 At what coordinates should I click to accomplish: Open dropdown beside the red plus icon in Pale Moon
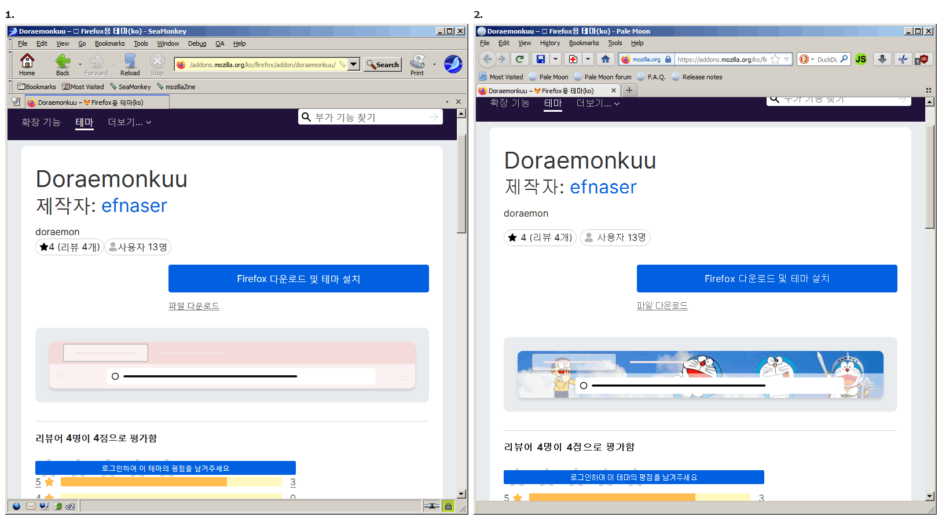[x=588, y=59]
